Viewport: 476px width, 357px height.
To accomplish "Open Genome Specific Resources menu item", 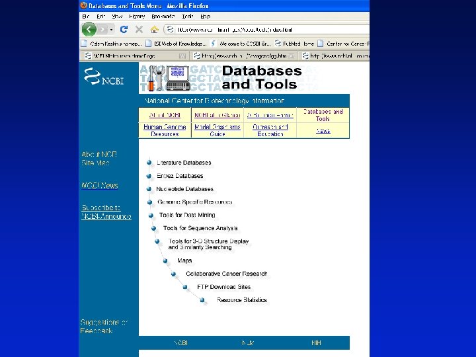I will pyautogui.click(x=195, y=202).
